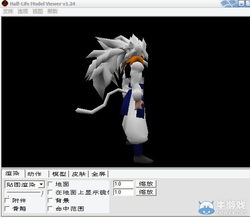The height and width of the screenshot is (218, 250).
Task: Click the second 1.0 scale input field
Action: pyautogui.click(x=123, y=192)
